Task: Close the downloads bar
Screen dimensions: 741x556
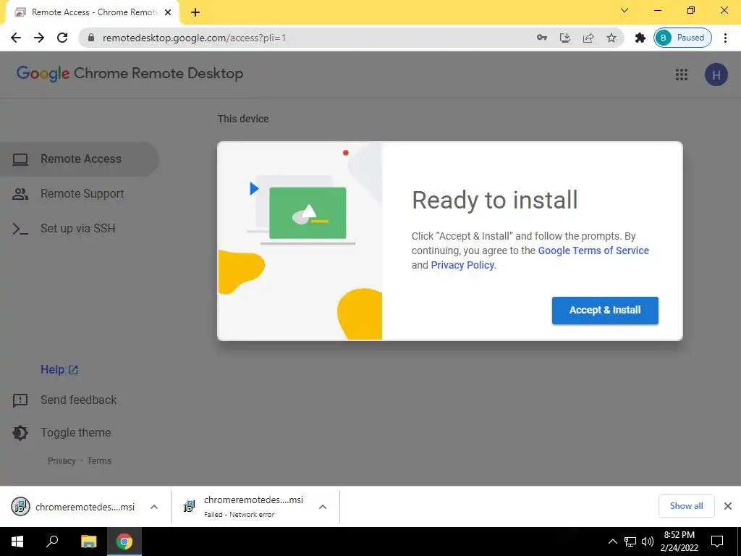Action: coord(728,506)
